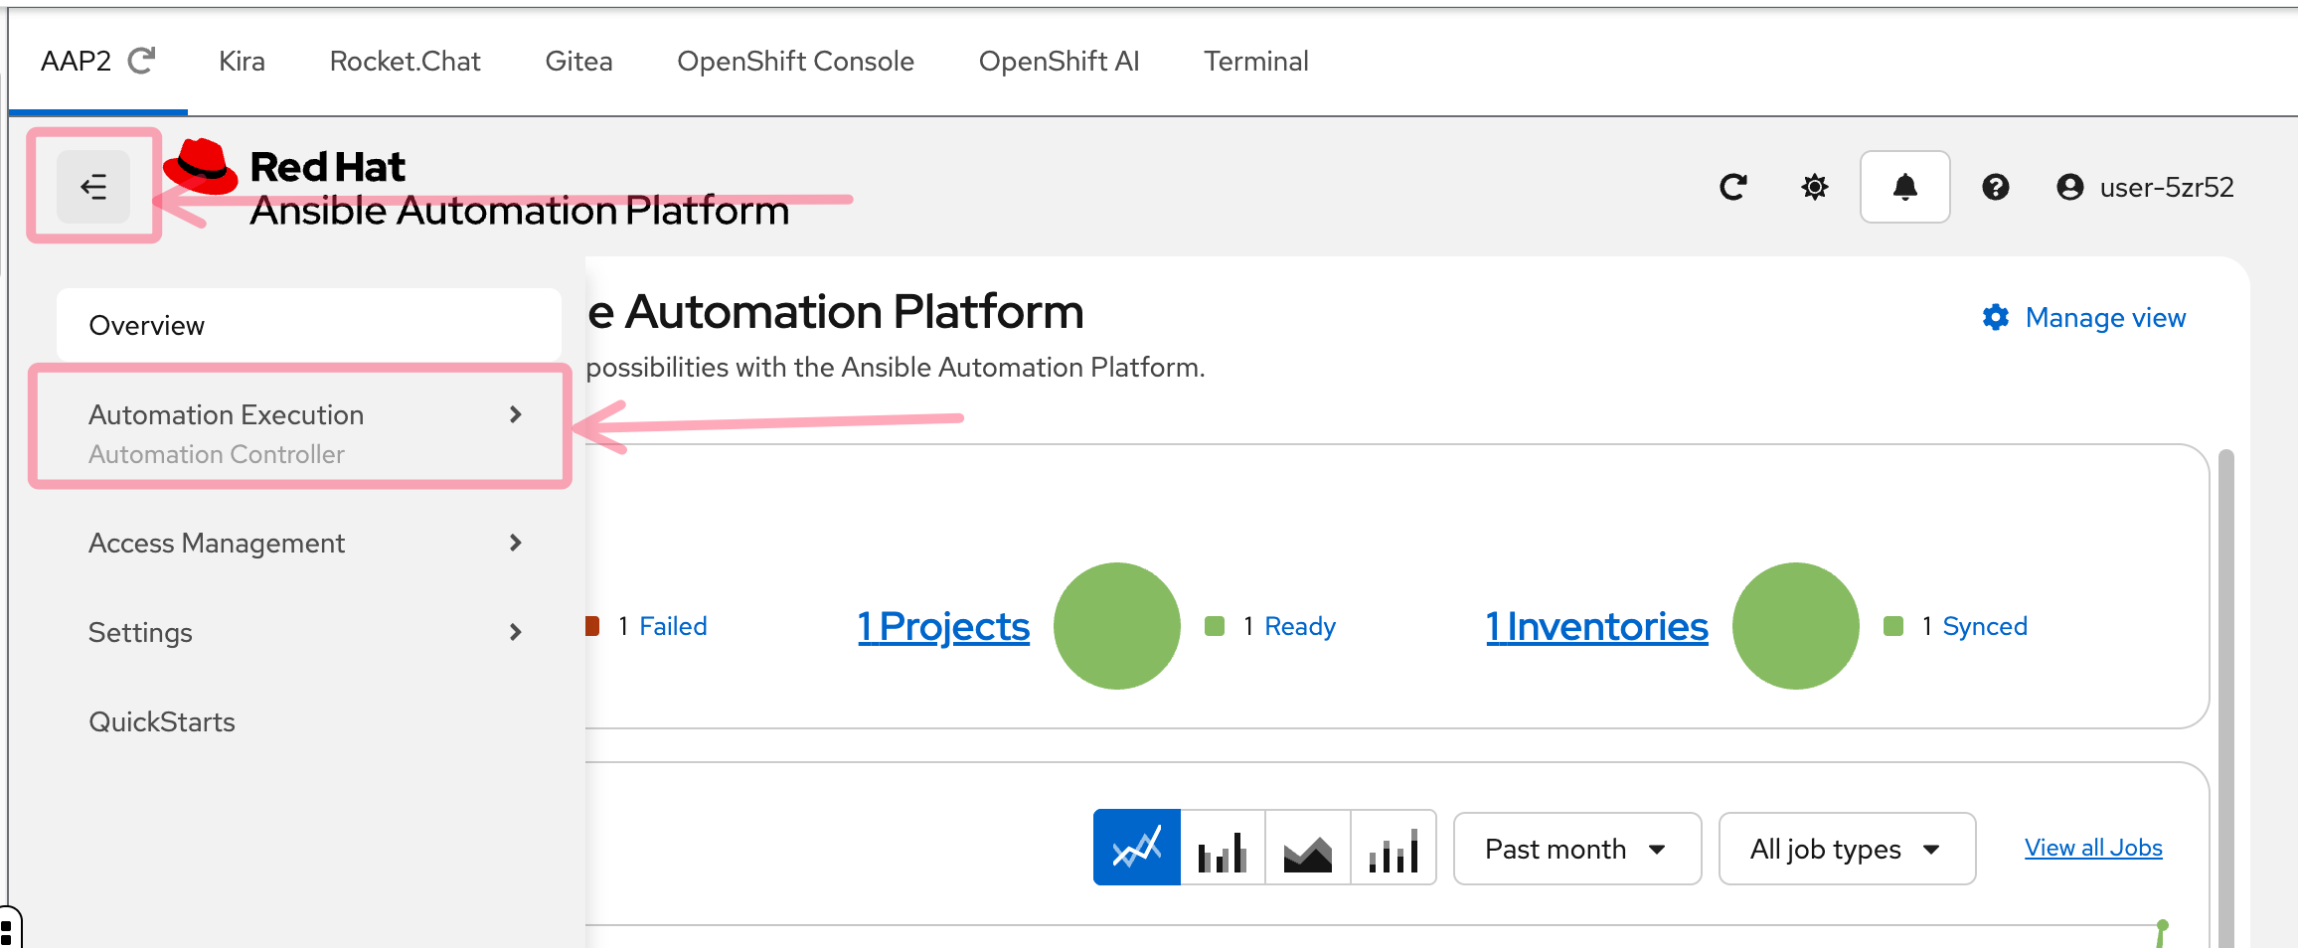Image resolution: width=2298 pixels, height=948 pixels.
Task: Open notifications bell
Action: (1904, 187)
